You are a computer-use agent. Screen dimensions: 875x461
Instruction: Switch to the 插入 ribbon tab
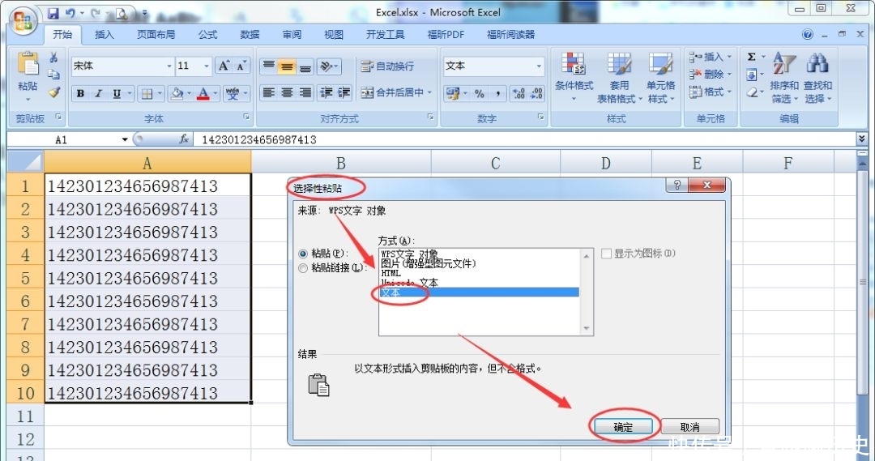point(104,35)
